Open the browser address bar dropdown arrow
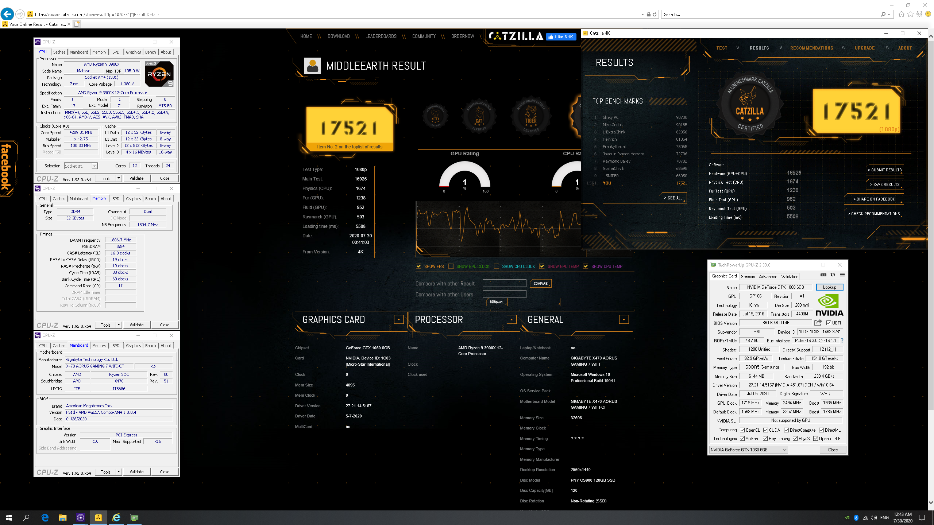Viewport: 934px width, 525px height. (x=642, y=15)
